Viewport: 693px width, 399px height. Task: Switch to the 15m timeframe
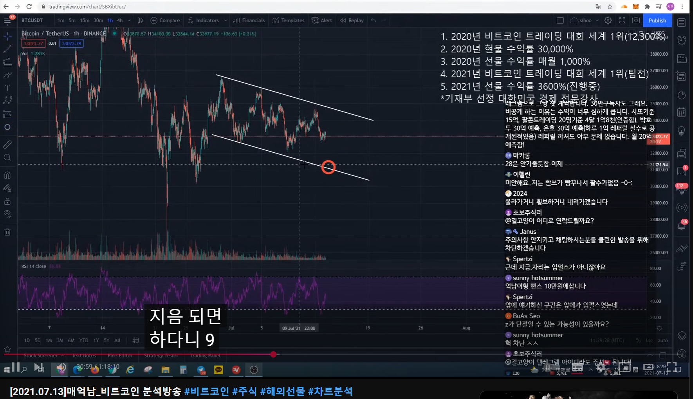[x=85, y=20]
